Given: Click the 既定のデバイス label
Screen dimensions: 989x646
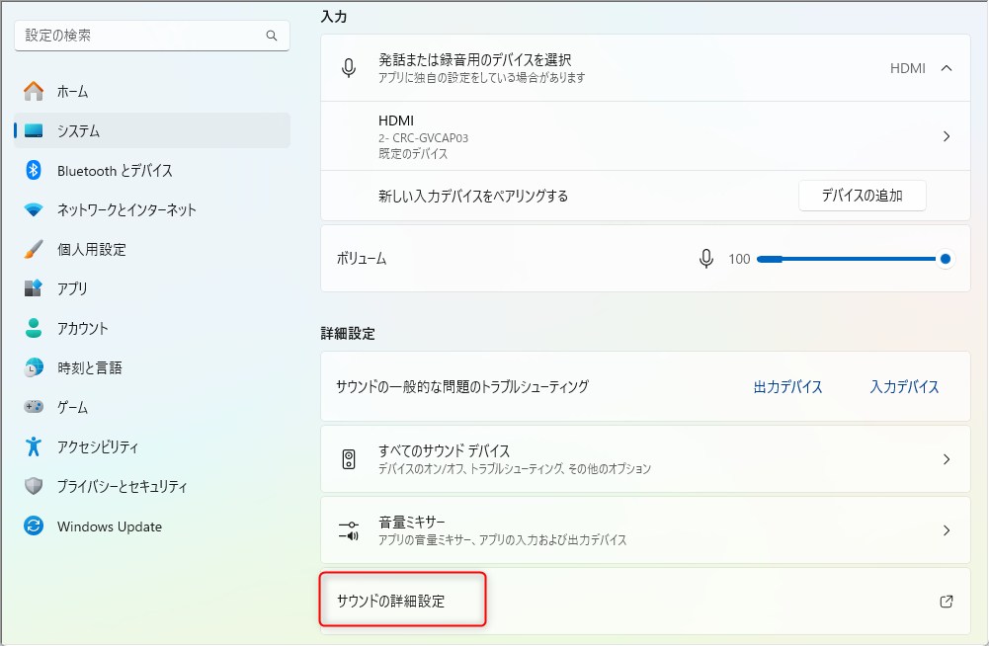Looking at the screenshot, I should coord(413,154).
